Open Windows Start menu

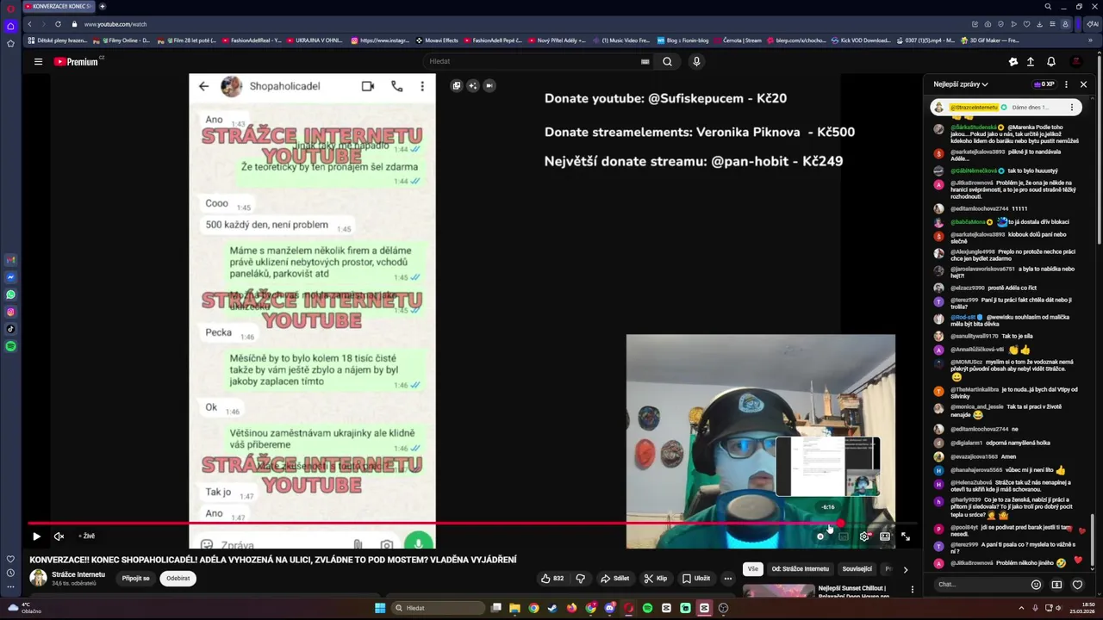pos(380,608)
